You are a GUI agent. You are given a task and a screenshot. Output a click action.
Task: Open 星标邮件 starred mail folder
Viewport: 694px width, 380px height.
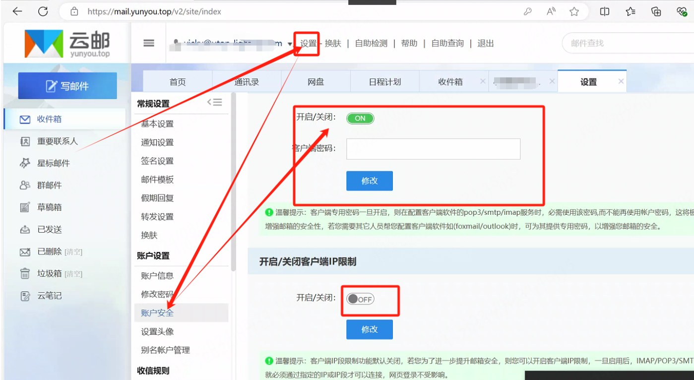pos(54,163)
